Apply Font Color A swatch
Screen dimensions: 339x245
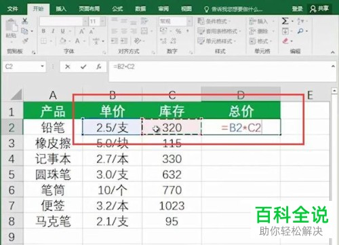[x=77, y=41]
